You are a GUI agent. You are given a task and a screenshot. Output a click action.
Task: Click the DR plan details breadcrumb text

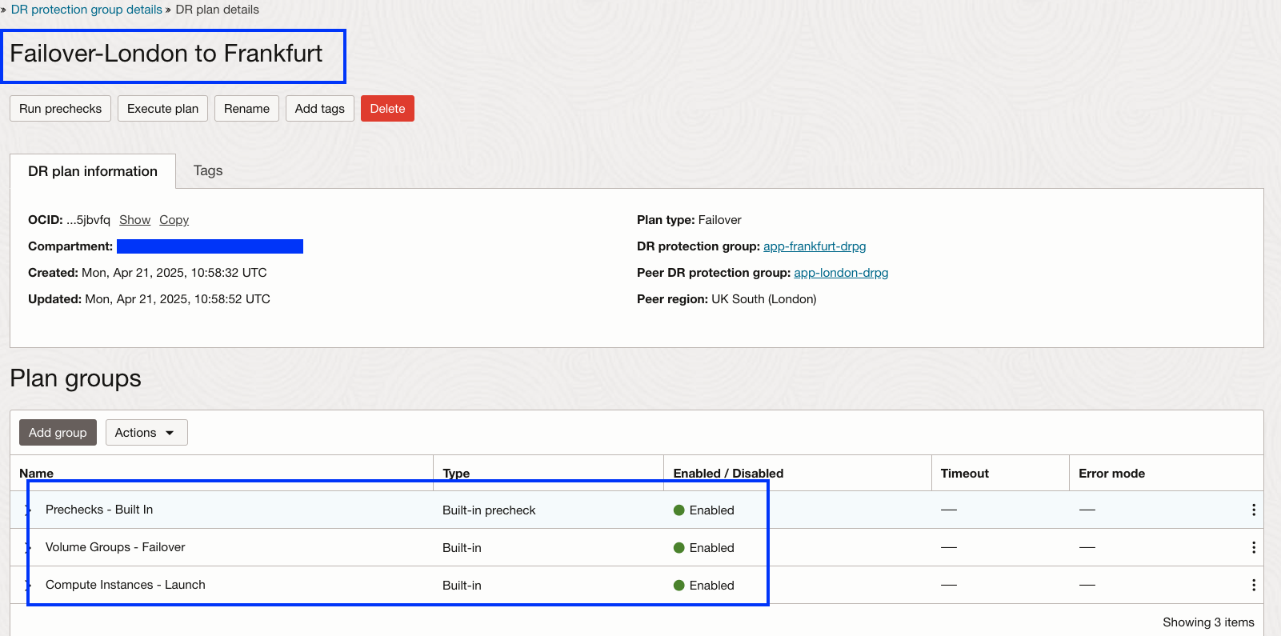tap(218, 10)
